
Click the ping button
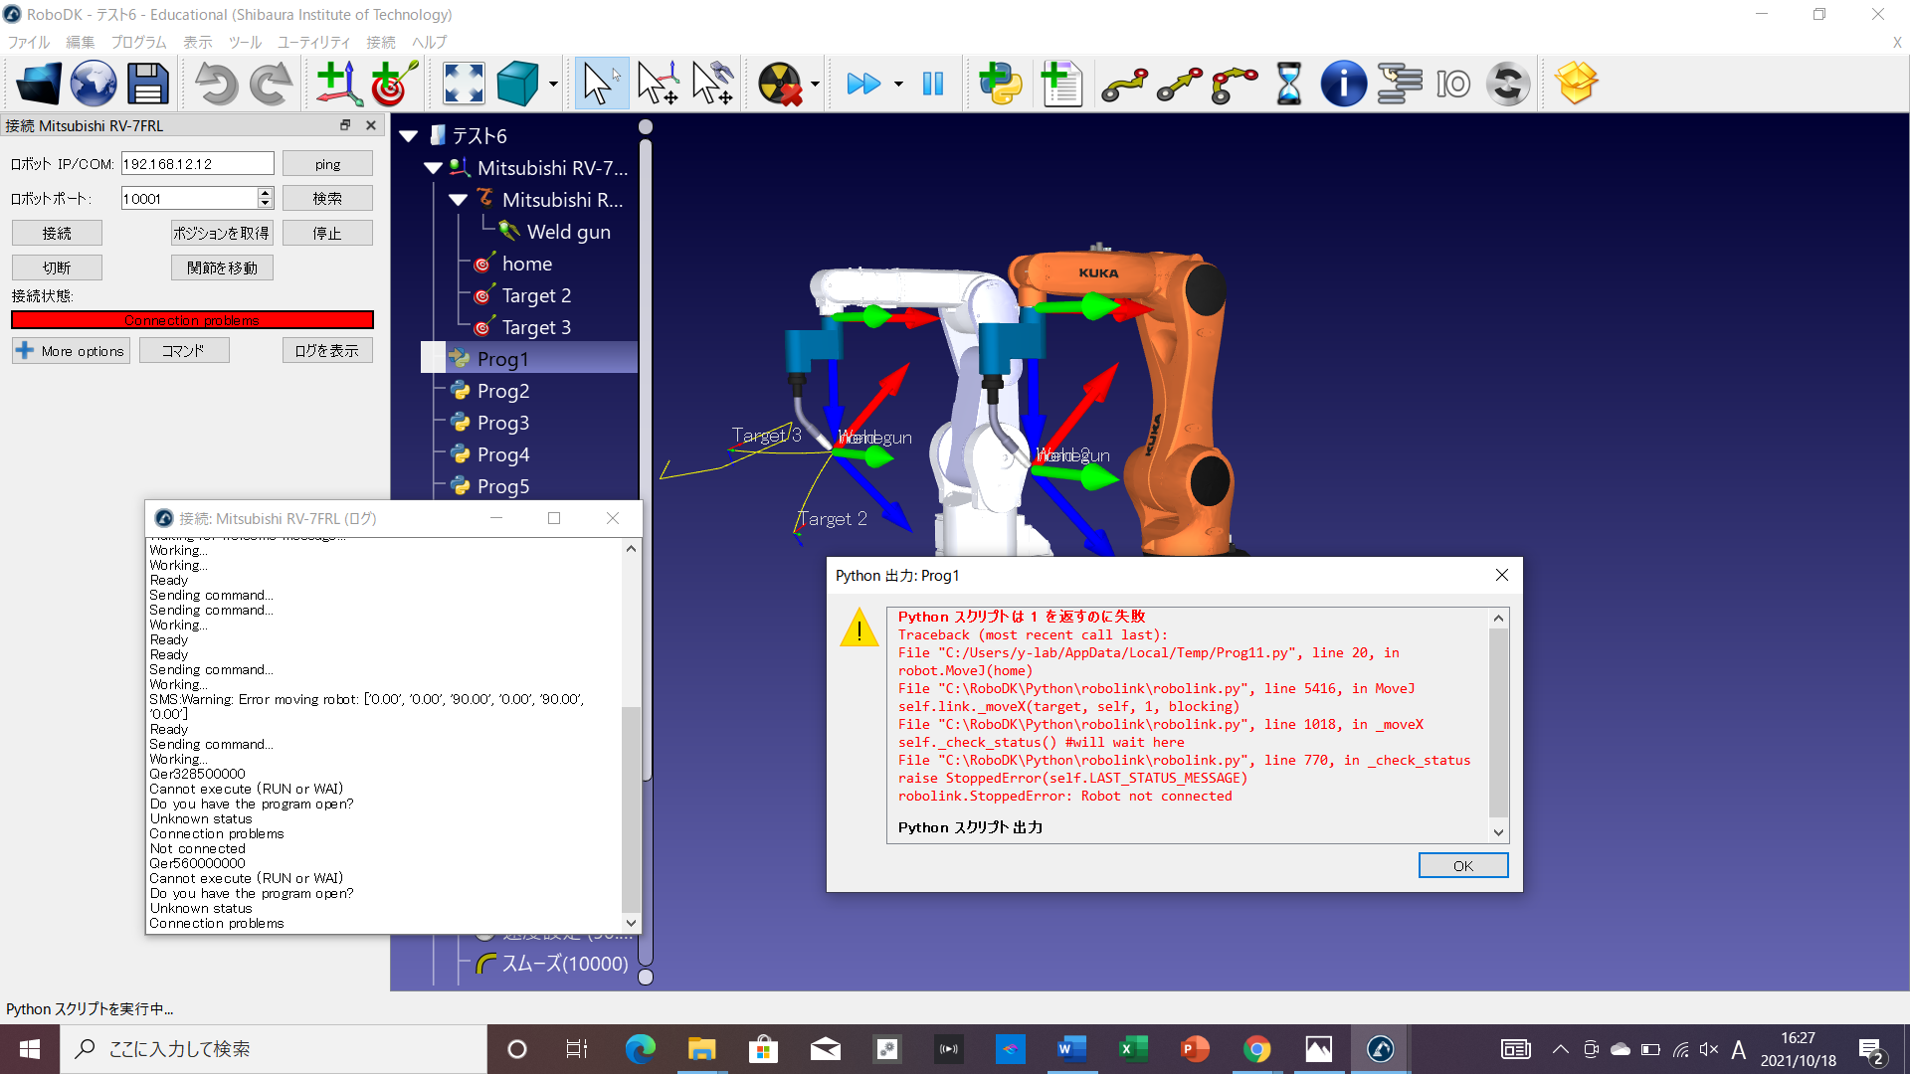coord(327,164)
